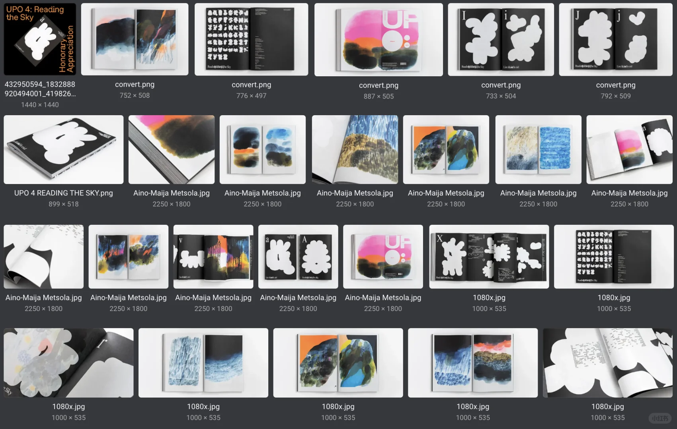Select the curled page with white shape close-up

click(x=44, y=257)
